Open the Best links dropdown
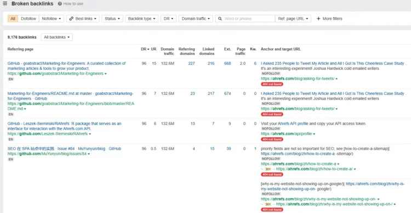This screenshot has height=213, width=411. click(83, 19)
